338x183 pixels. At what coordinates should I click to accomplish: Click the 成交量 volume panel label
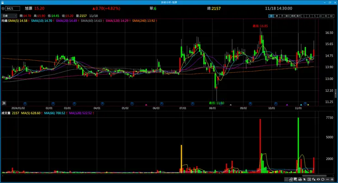pos(6,113)
